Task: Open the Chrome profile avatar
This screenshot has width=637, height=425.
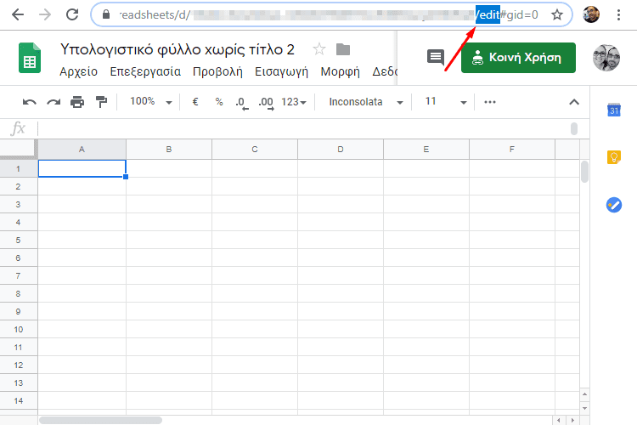Action: 591,14
